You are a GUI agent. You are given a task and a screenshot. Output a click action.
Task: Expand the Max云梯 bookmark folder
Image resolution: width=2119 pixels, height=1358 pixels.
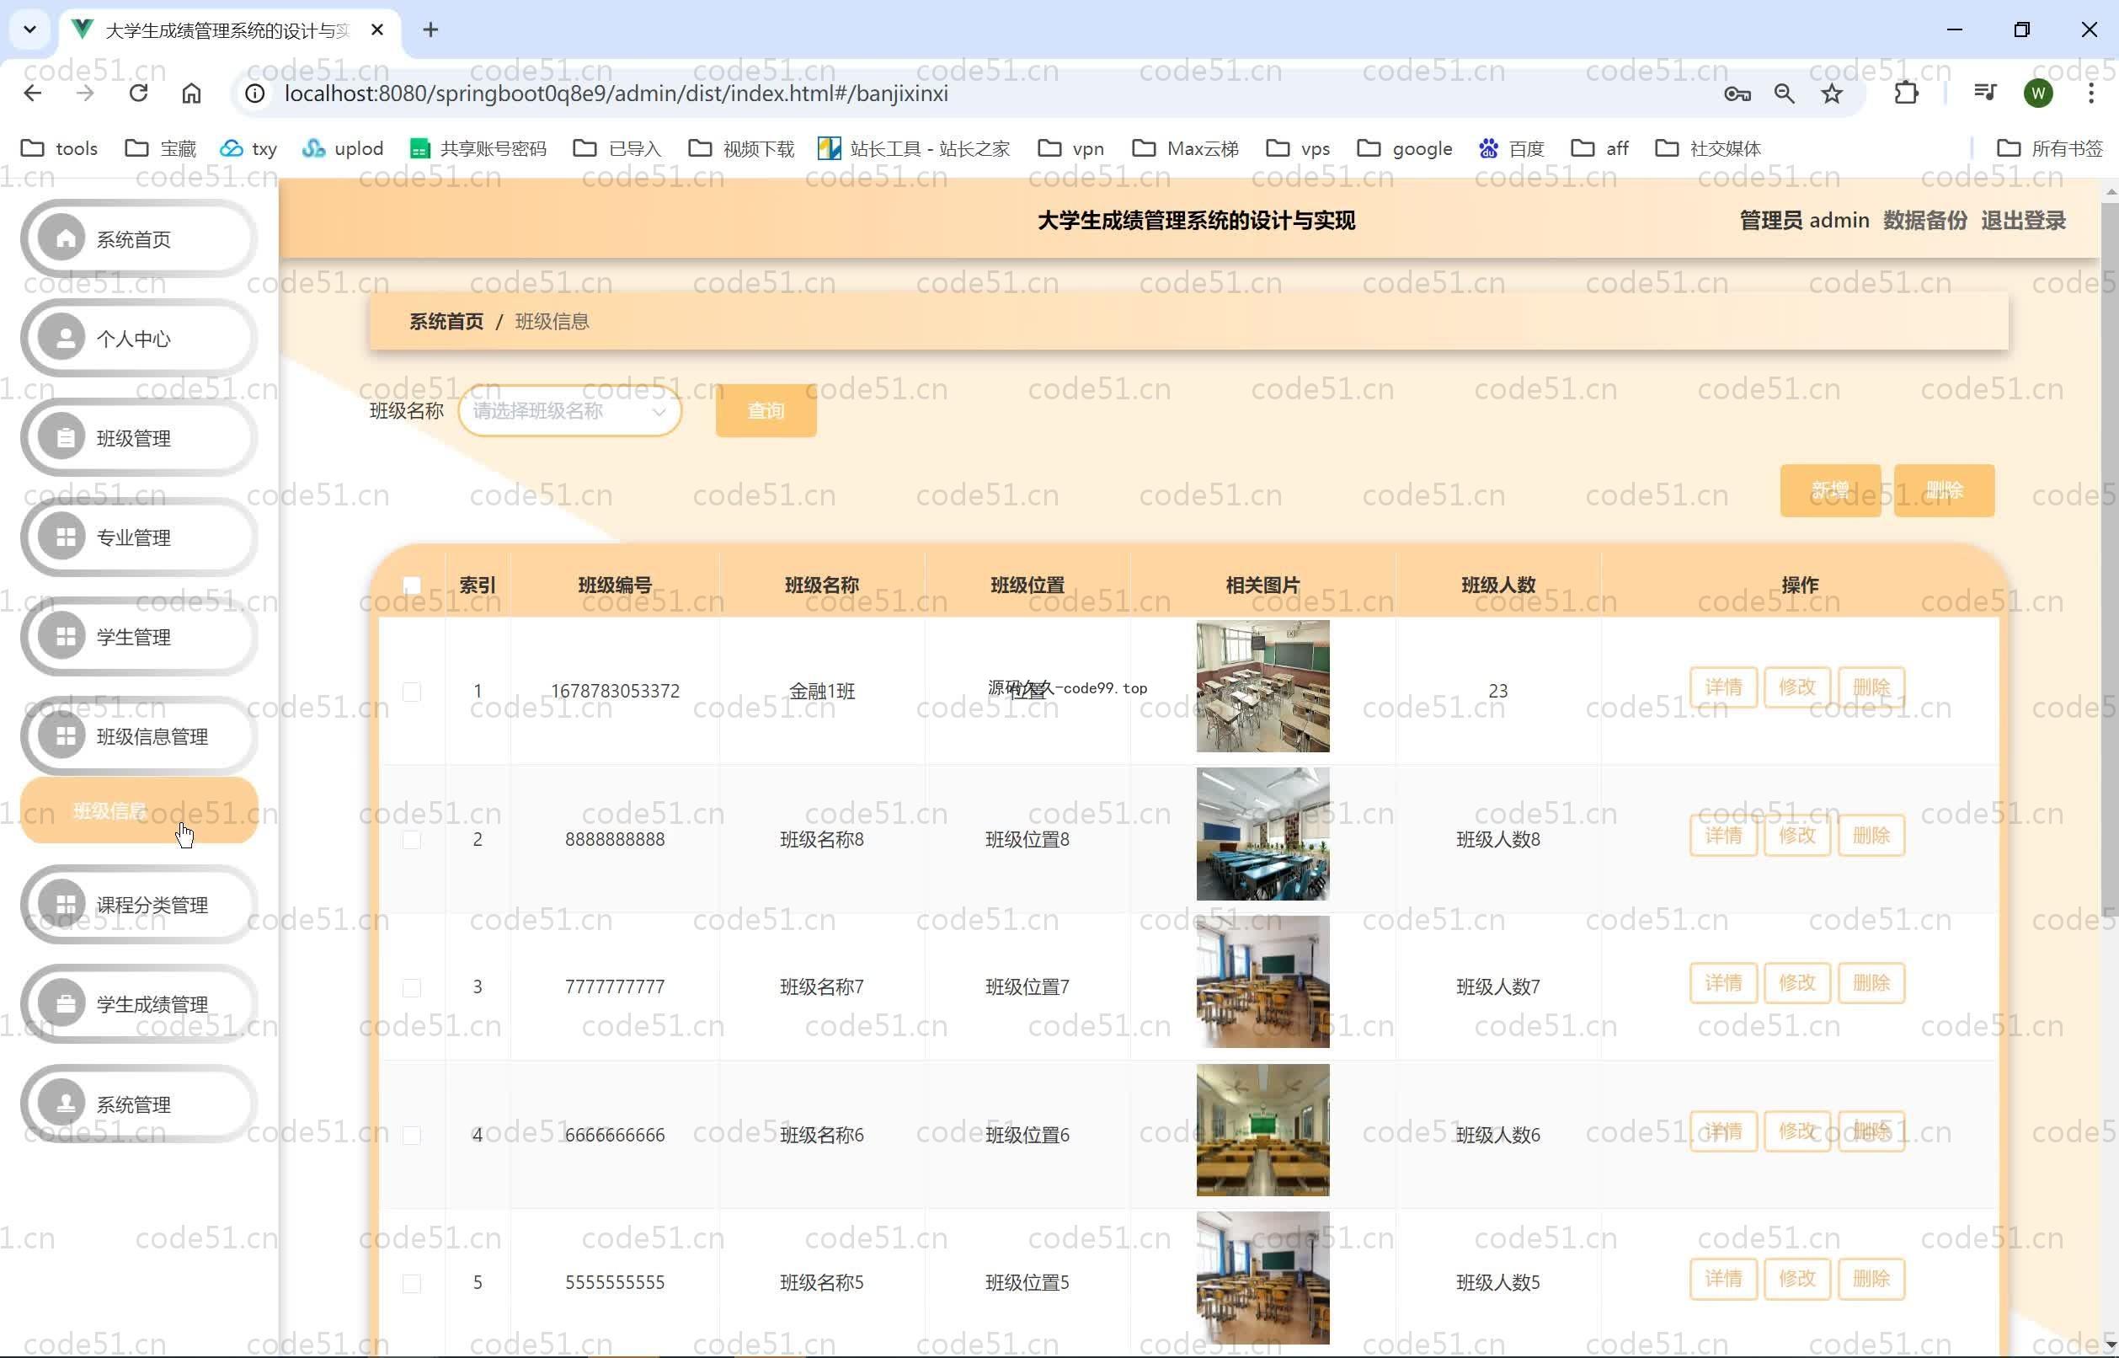click(1185, 148)
